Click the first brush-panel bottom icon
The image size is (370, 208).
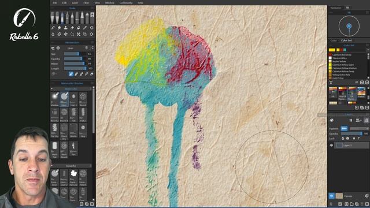[x=82, y=204]
